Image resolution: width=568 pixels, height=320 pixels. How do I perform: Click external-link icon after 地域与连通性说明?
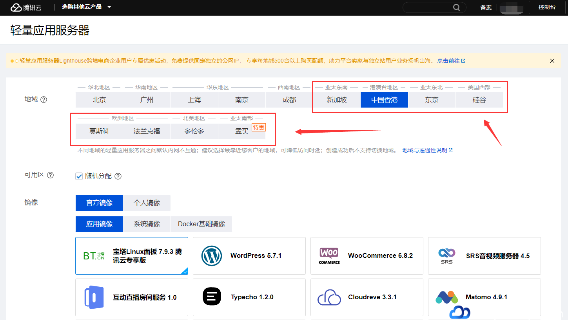[x=451, y=150]
